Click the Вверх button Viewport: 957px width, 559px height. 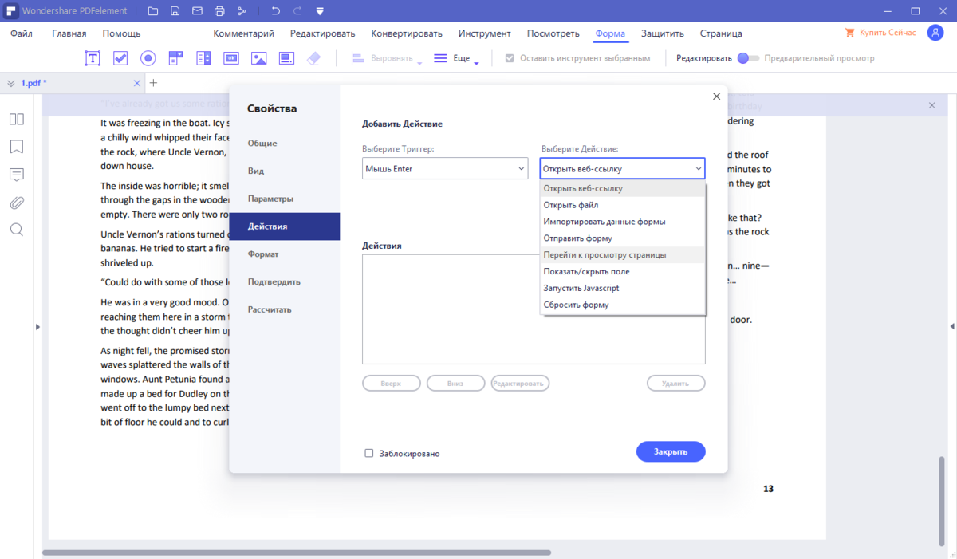click(392, 384)
